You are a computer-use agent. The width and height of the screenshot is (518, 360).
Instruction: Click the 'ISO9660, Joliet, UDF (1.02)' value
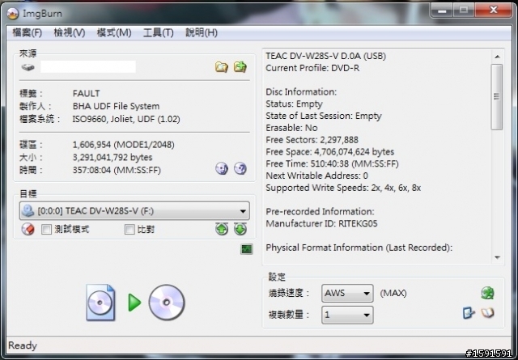pyautogui.click(x=126, y=119)
